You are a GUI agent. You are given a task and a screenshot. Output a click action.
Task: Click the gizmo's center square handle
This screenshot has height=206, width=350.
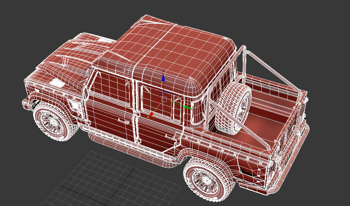tap(164, 99)
